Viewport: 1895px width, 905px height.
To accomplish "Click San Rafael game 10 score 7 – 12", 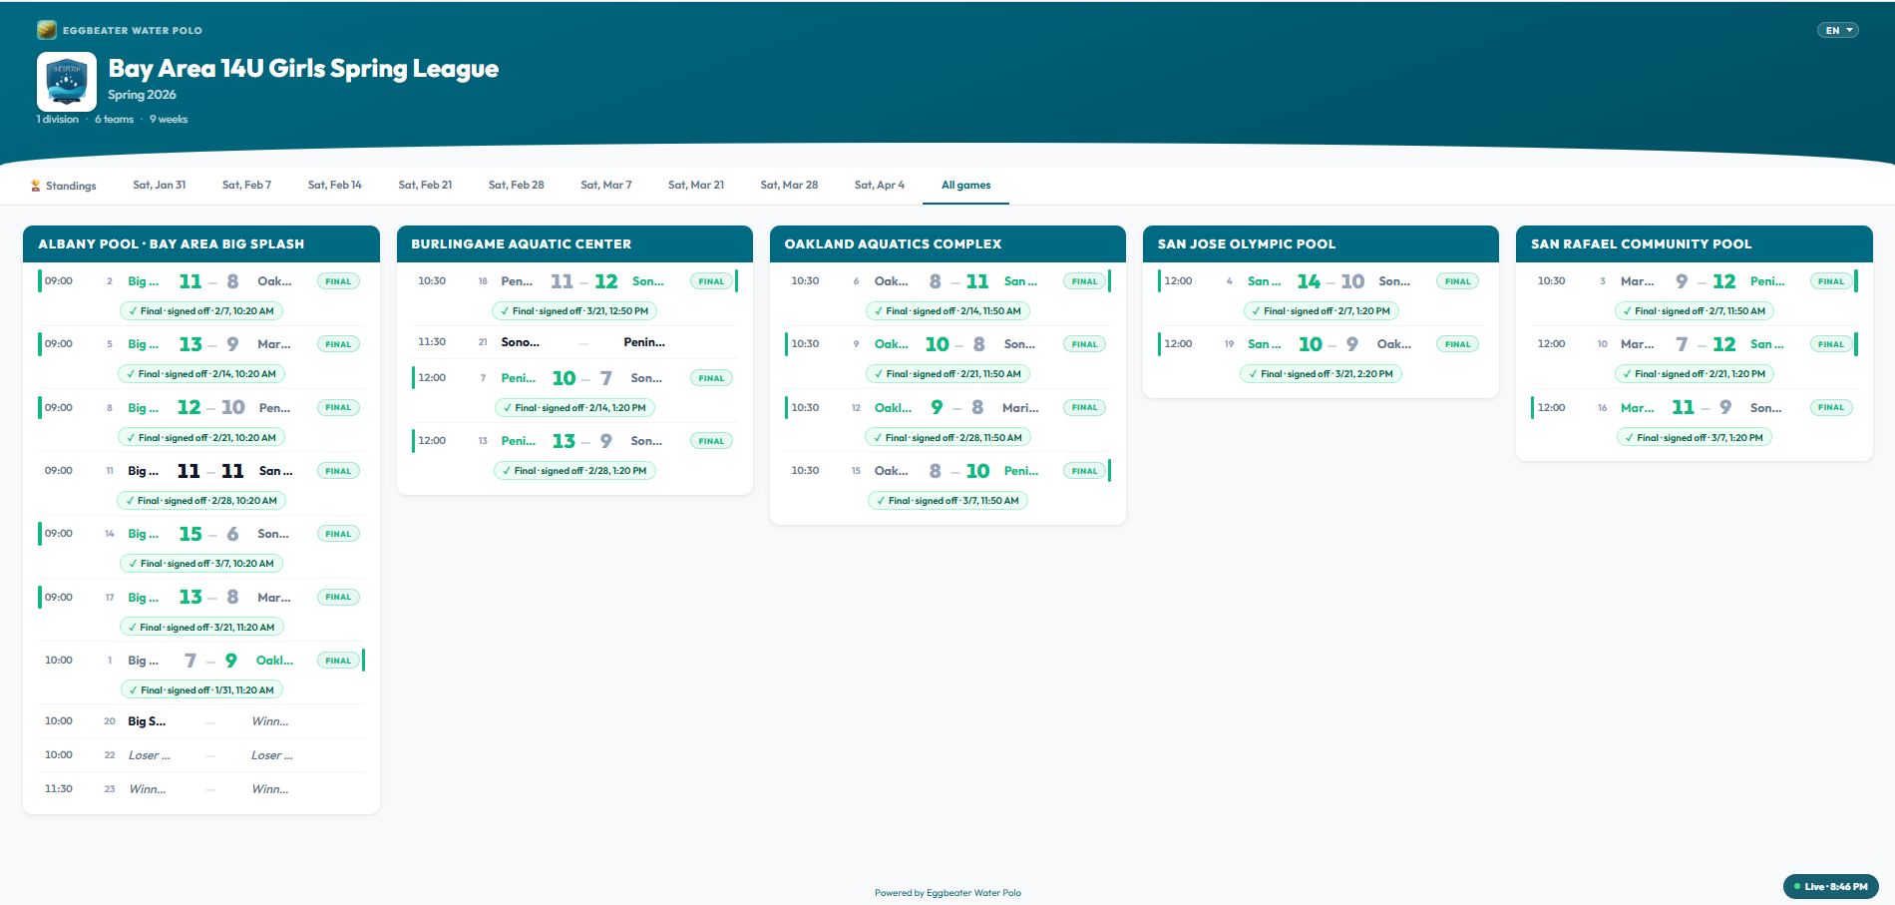I will point(1705,344).
